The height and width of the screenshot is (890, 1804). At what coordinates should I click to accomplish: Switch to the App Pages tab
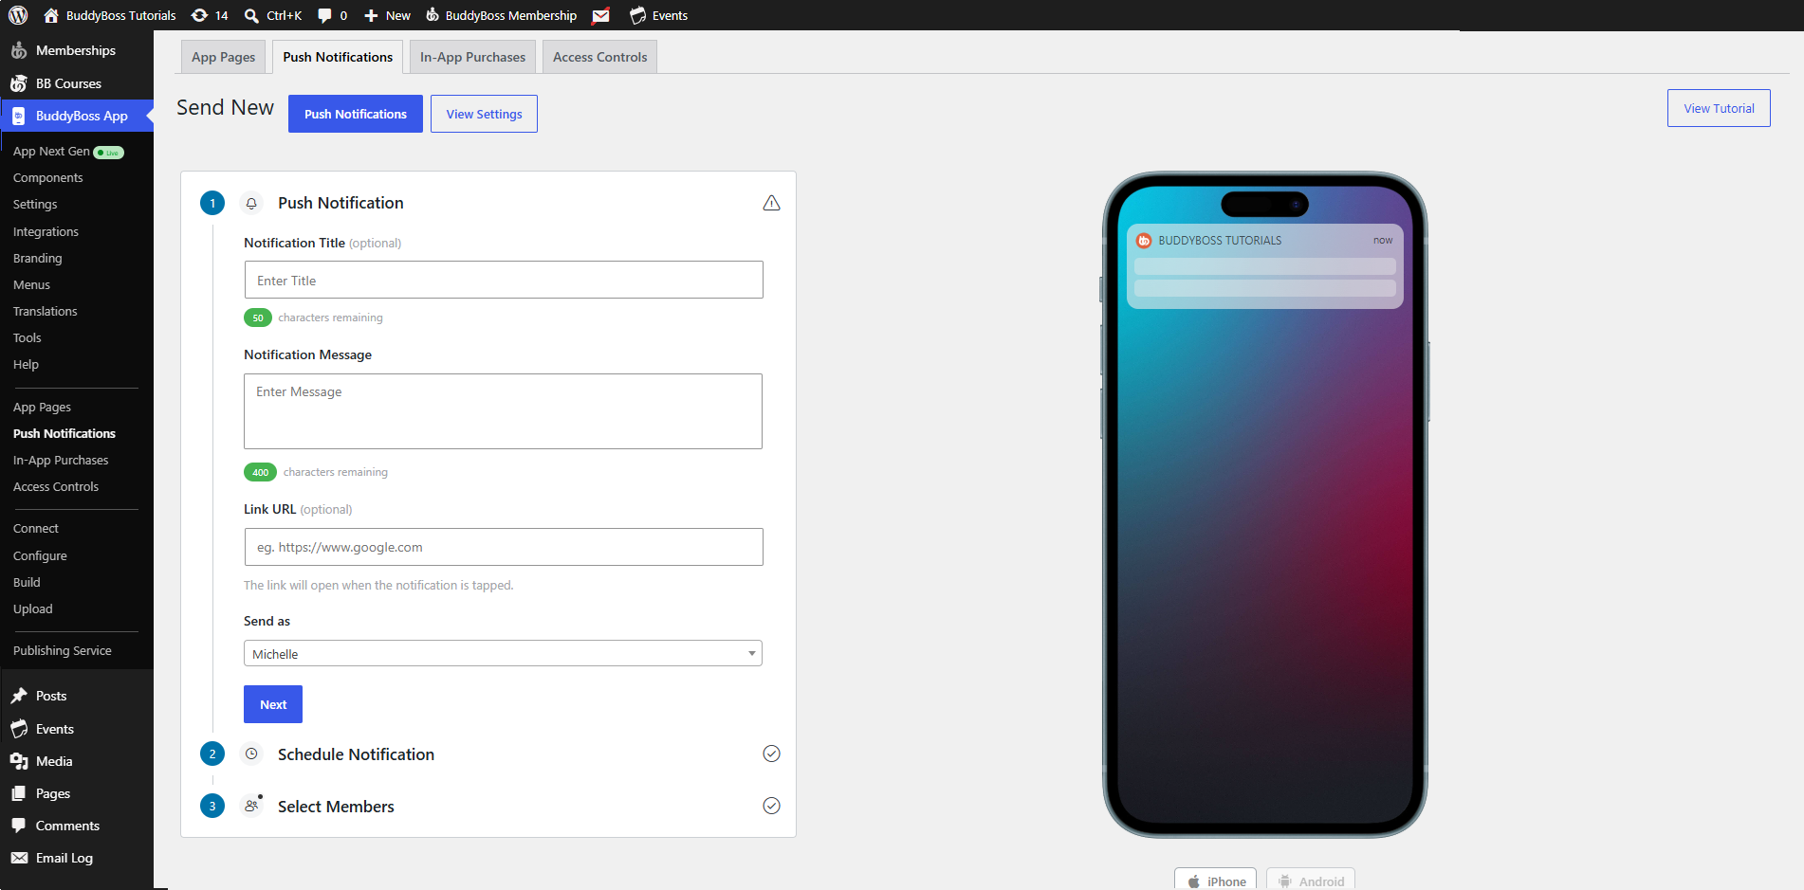(223, 57)
